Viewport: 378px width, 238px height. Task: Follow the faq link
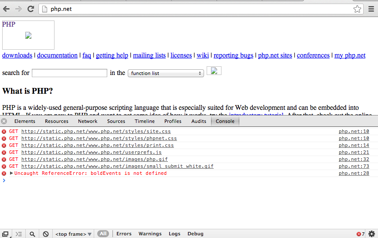(87, 55)
